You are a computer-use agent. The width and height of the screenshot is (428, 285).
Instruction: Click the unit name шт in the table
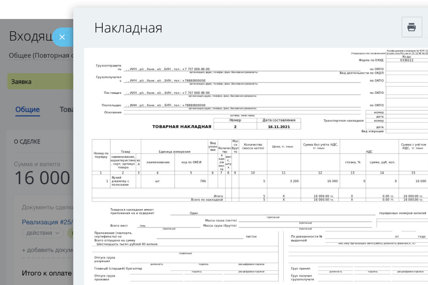pos(157,181)
